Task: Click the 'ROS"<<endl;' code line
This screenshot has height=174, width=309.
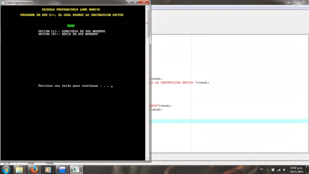Action: 161,106
